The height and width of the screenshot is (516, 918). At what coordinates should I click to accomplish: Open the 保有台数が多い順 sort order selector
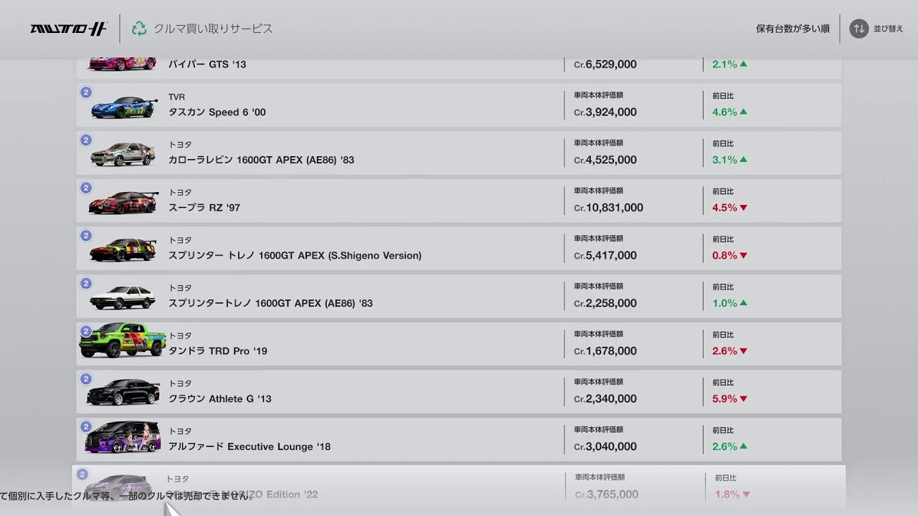coord(792,29)
